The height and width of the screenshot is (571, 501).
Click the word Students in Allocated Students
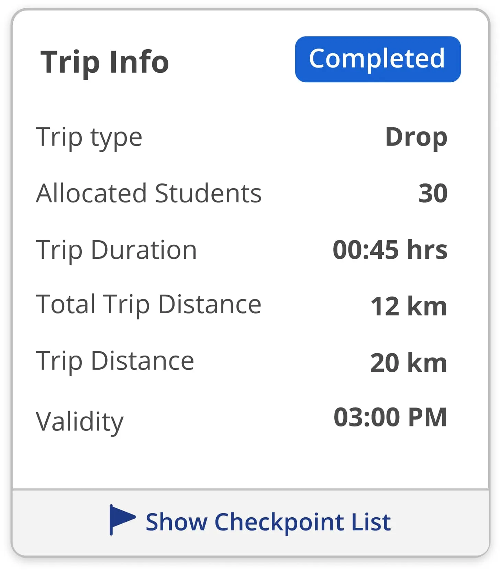click(x=208, y=193)
